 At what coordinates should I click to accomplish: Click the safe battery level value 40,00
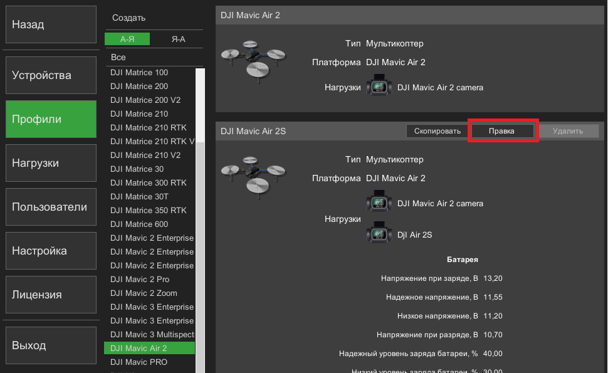pos(493,354)
